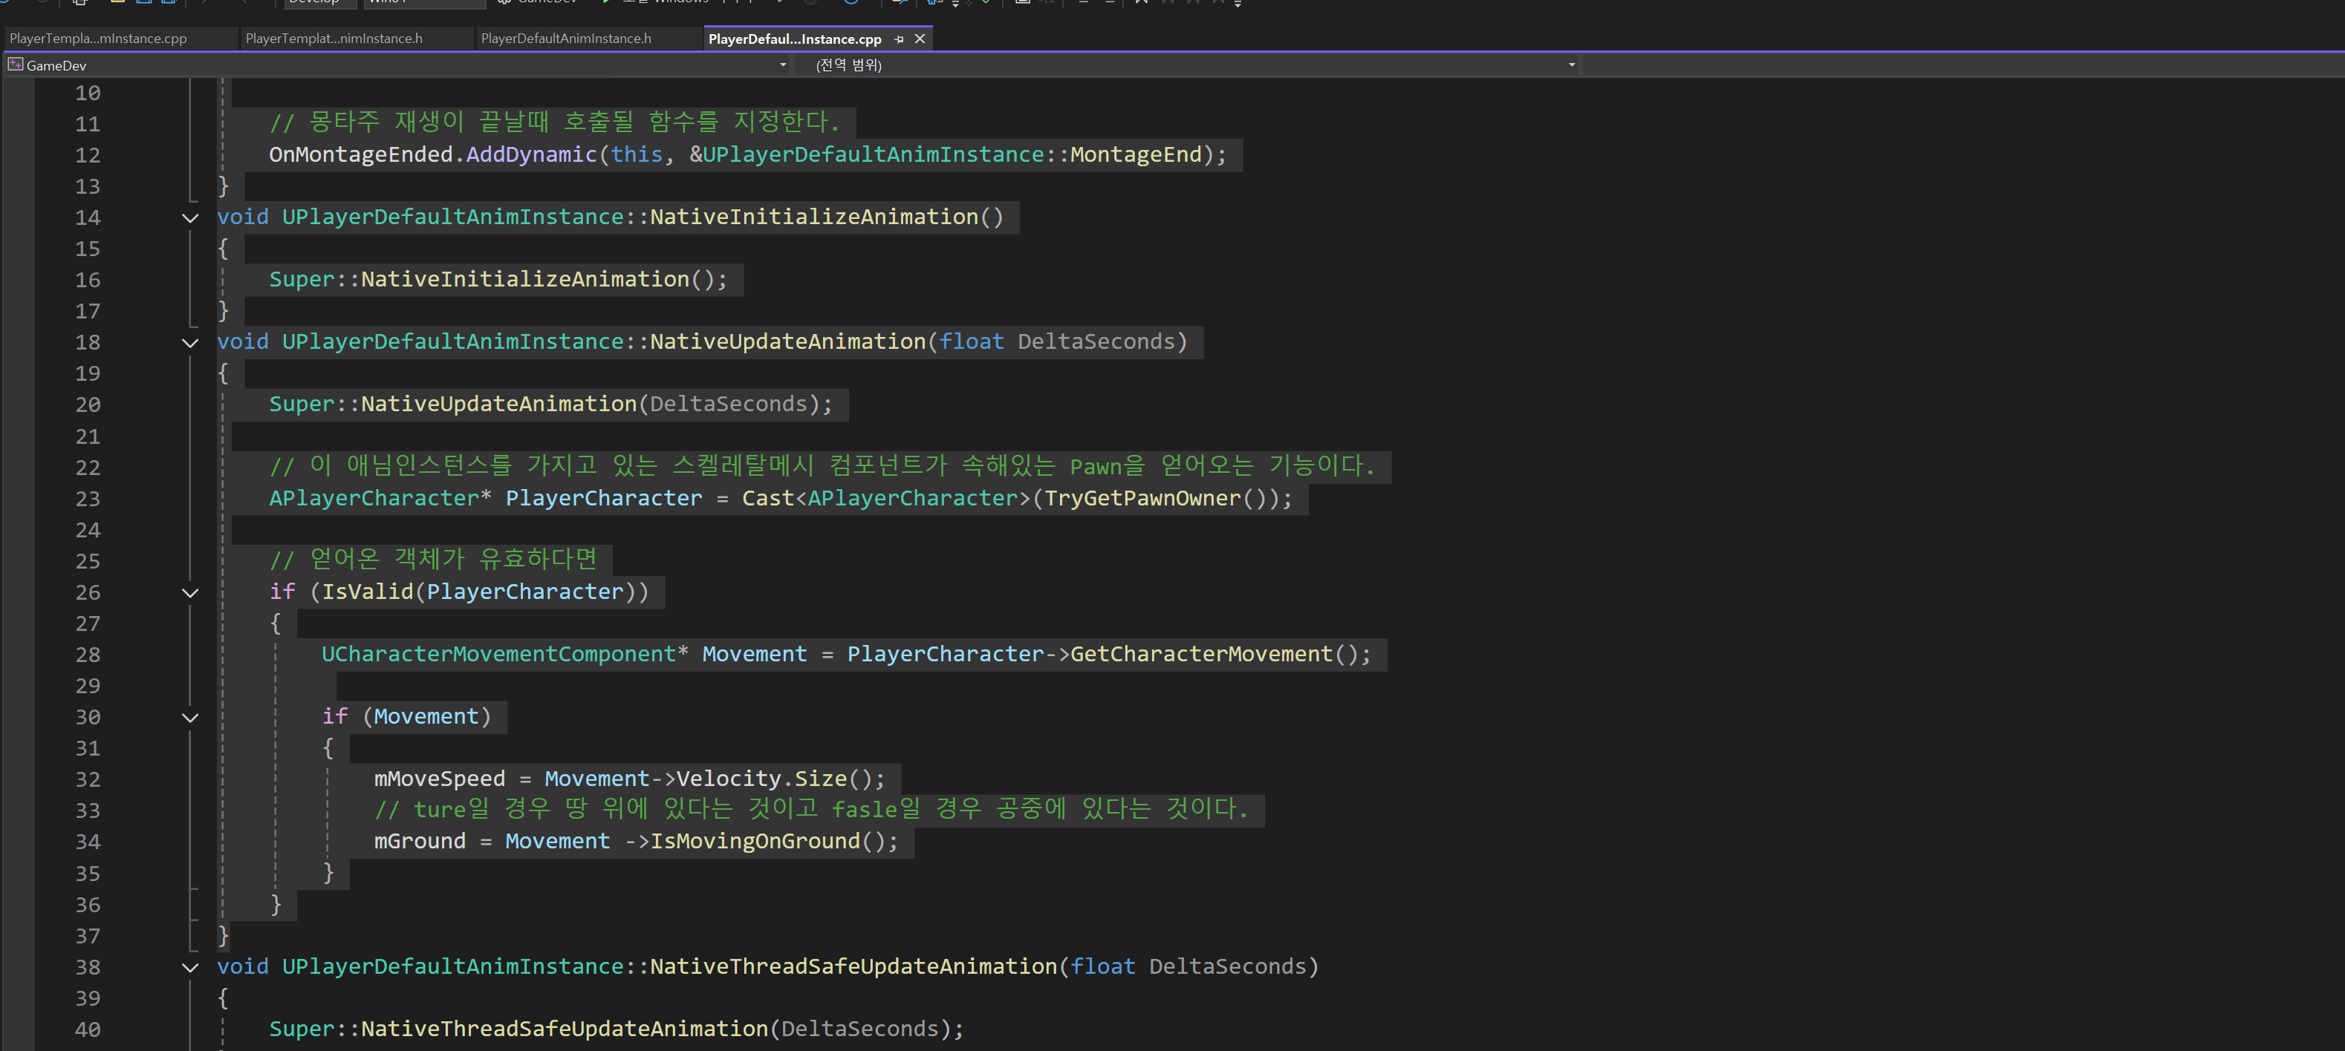Screen dimensions: 2345x1051
Task: Open the (전역 범위) scope dropdown arrow
Action: coord(1571,65)
